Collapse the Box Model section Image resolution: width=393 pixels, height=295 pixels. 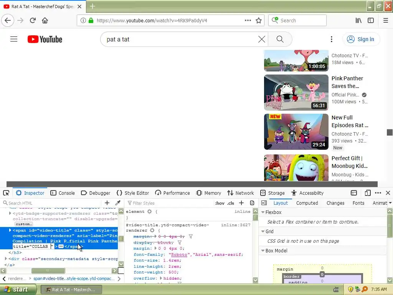coord(263,250)
